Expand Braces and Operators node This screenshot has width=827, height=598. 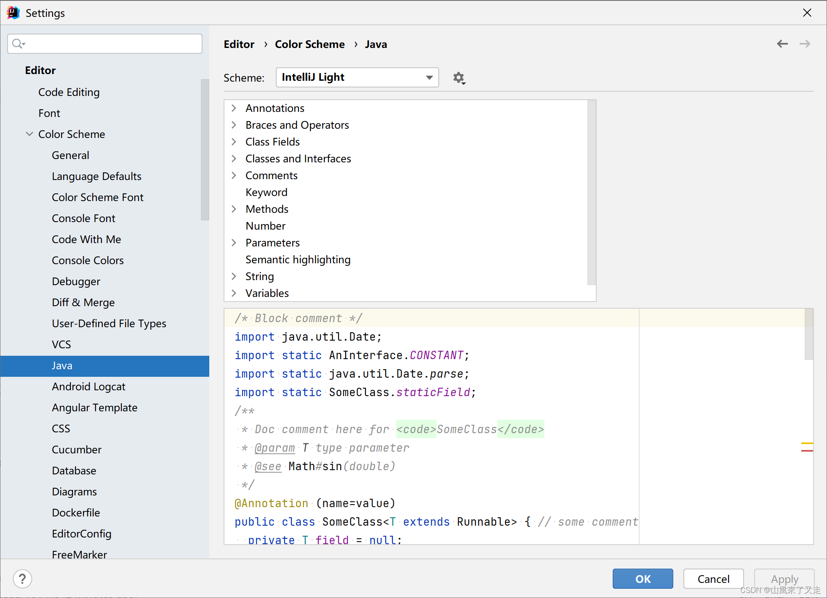[x=234, y=125]
